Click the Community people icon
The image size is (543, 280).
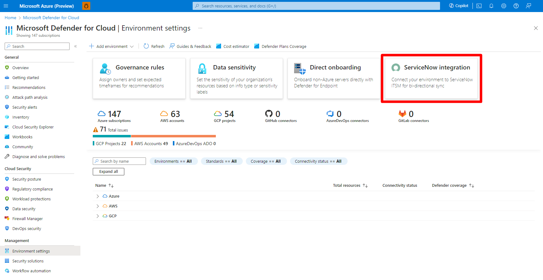pos(7,147)
